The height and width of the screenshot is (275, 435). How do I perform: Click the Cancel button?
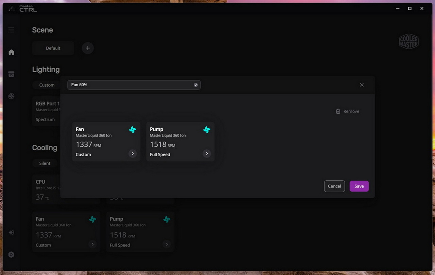pos(334,186)
